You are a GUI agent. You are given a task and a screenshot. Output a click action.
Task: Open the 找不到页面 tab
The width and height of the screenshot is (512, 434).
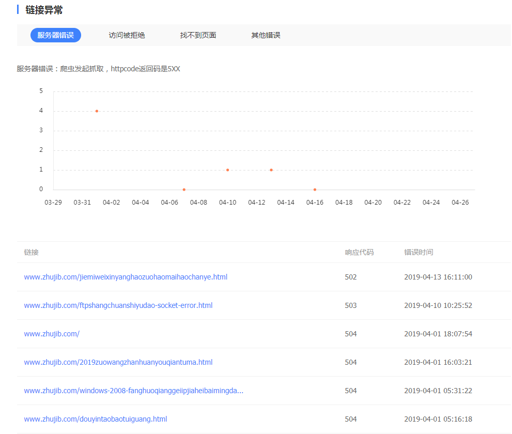pos(198,35)
